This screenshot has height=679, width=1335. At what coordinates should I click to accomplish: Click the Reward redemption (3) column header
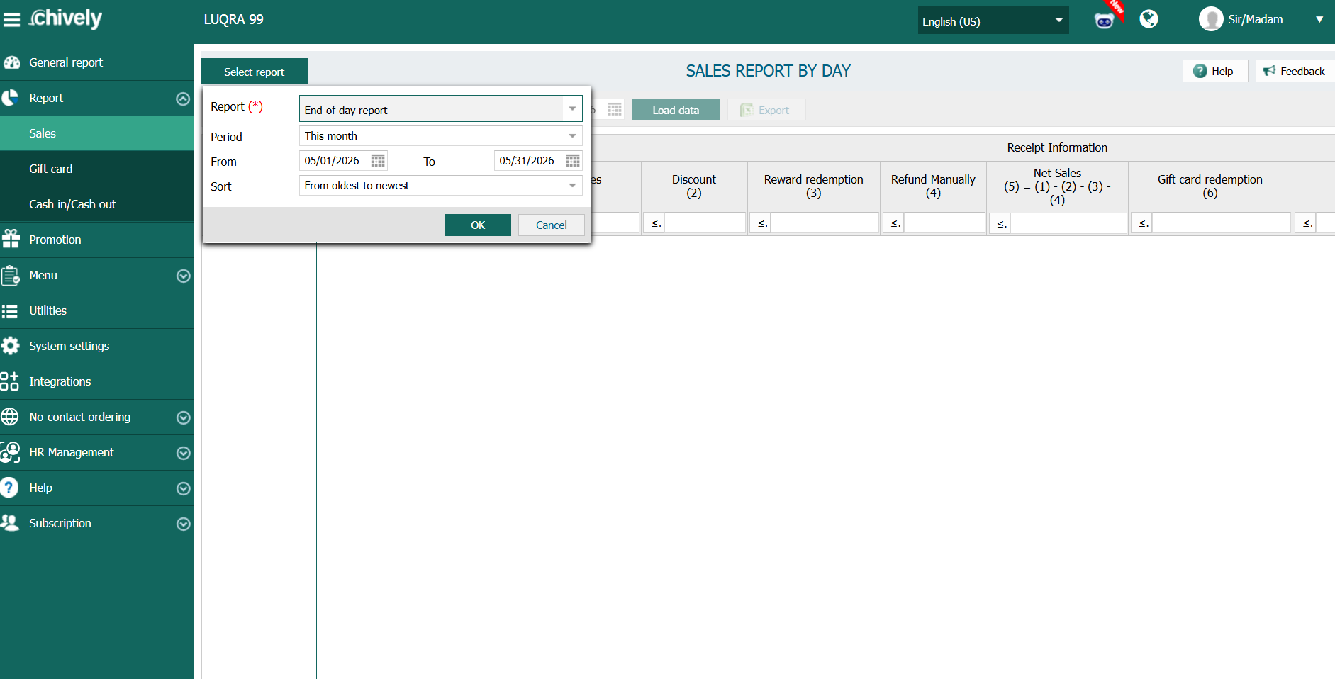(814, 186)
